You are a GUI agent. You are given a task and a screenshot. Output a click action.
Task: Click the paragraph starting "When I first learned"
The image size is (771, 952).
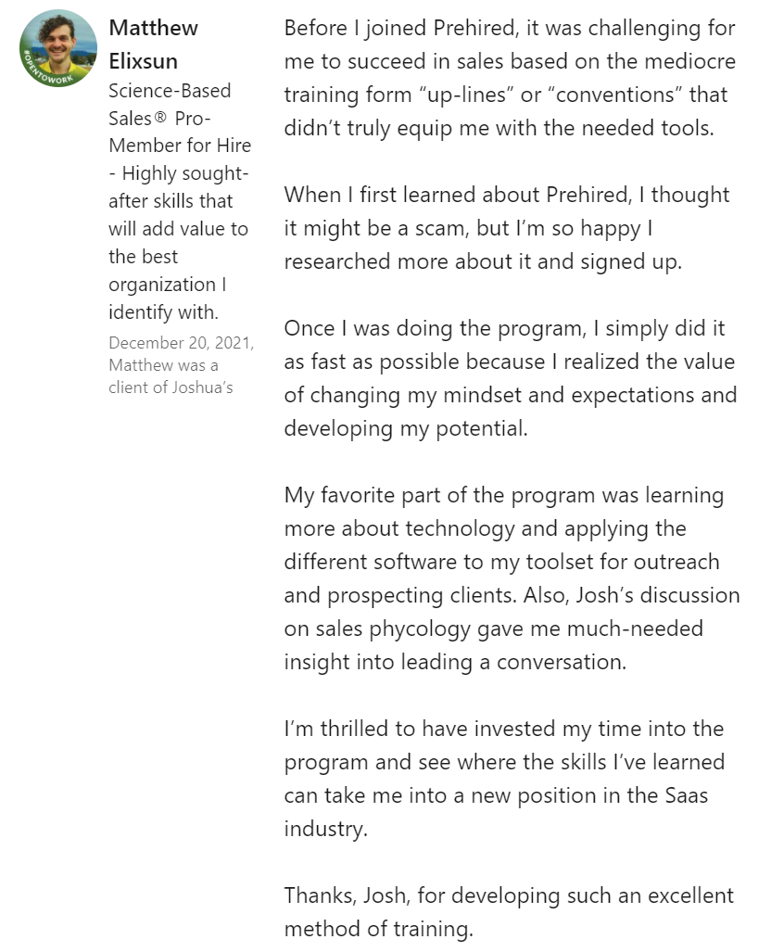pos(507,228)
